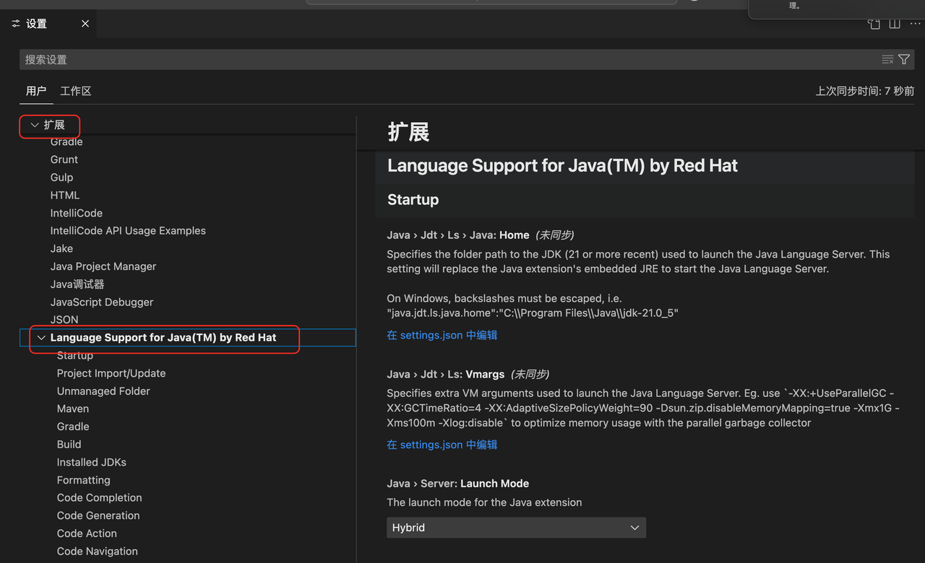
Task: Click the clear settings search input icon
Action: pos(887,59)
